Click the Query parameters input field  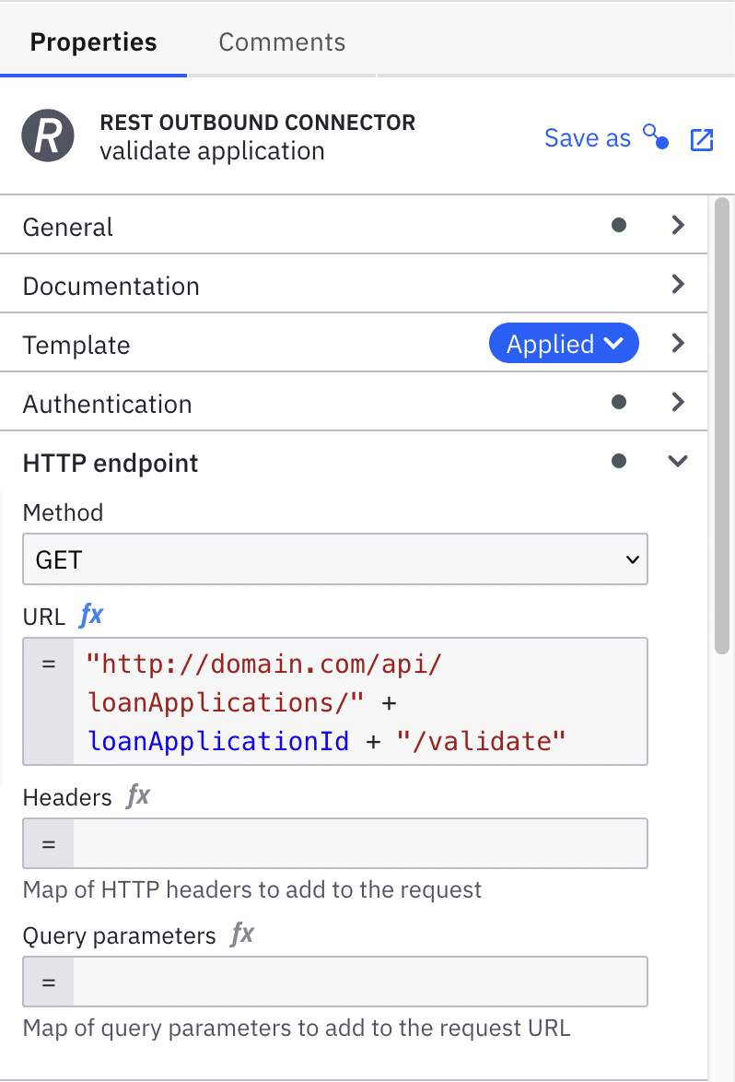pyautogui.click(x=360, y=982)
